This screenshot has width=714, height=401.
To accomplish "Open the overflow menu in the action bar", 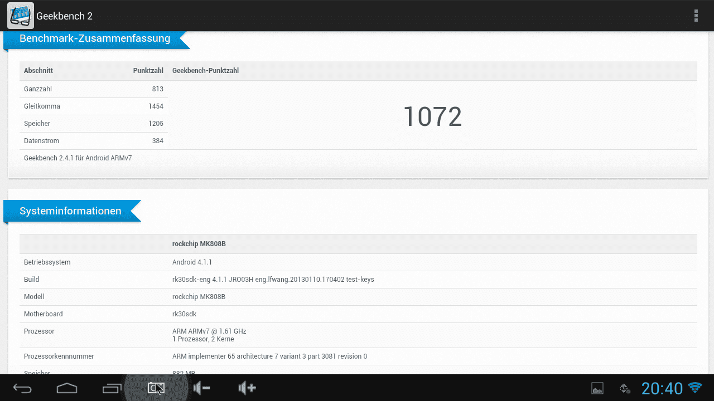I will [x=696, y=16].
